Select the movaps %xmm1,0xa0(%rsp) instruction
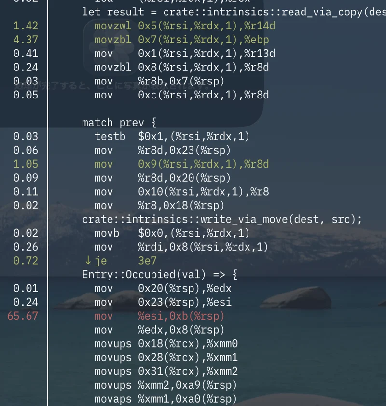386x406 pixels. 166,399
